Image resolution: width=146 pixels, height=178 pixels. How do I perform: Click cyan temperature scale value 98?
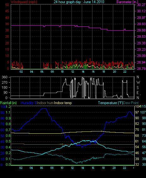pyautogui.click(x=144, y=118)
